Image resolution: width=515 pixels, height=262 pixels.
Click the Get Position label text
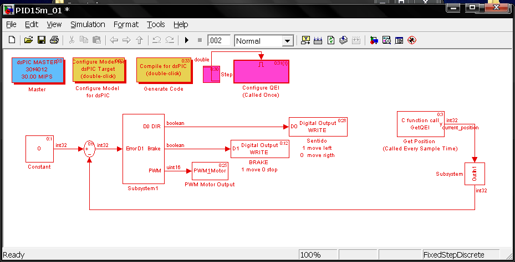tap(419, 142)
